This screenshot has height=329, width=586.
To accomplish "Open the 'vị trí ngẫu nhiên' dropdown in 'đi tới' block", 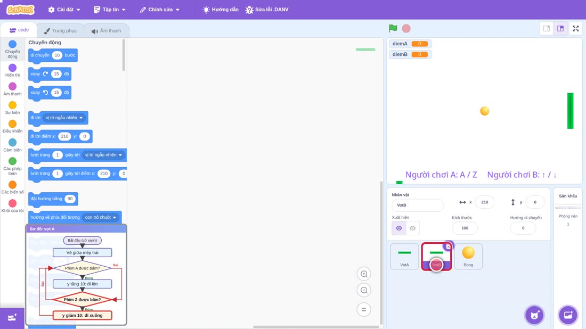I will click(64, 118).
